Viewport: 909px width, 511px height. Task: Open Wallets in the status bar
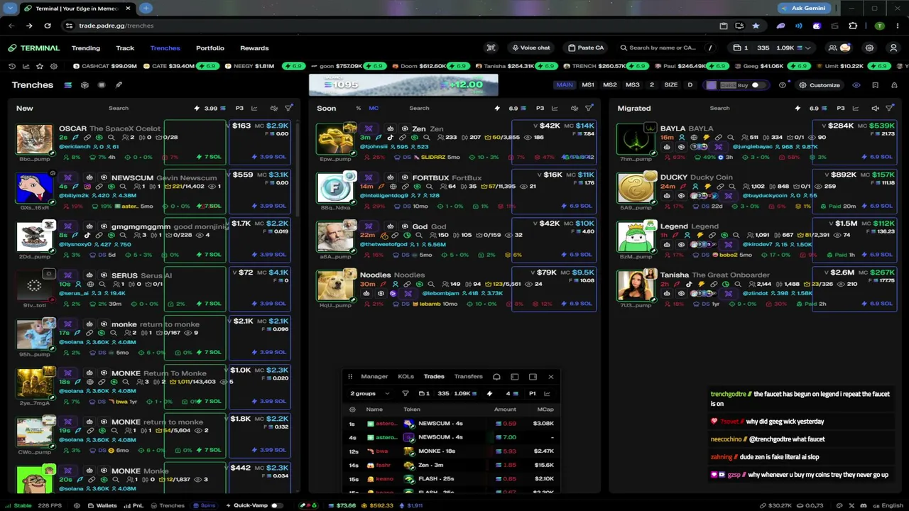[102, 506]
